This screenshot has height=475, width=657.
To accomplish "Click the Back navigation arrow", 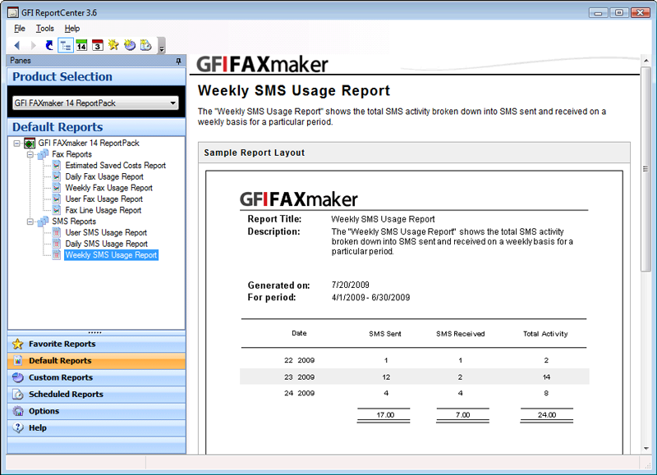I will (x=16, y=45).
